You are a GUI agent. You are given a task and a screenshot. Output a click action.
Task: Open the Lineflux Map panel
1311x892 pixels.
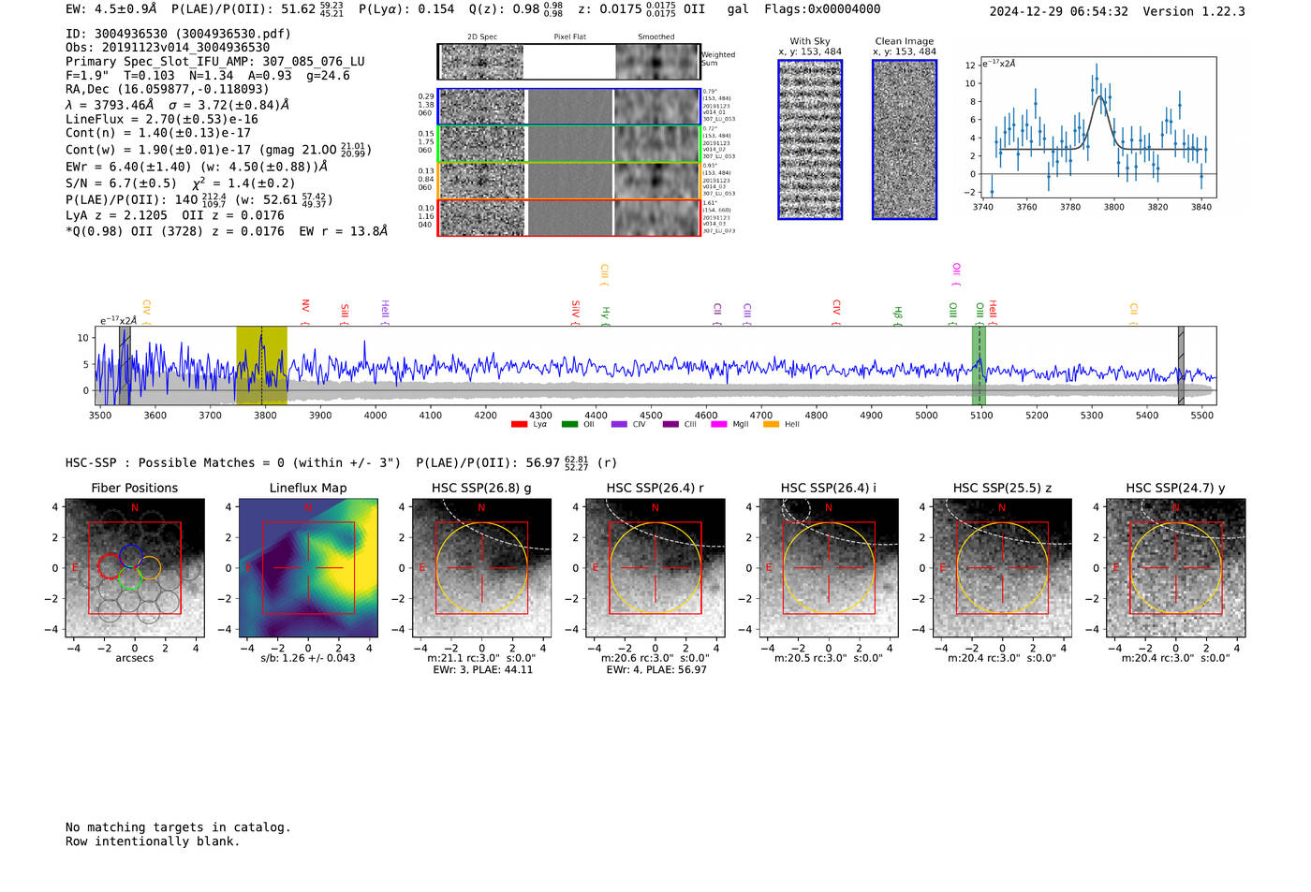[x=308, y=567]
